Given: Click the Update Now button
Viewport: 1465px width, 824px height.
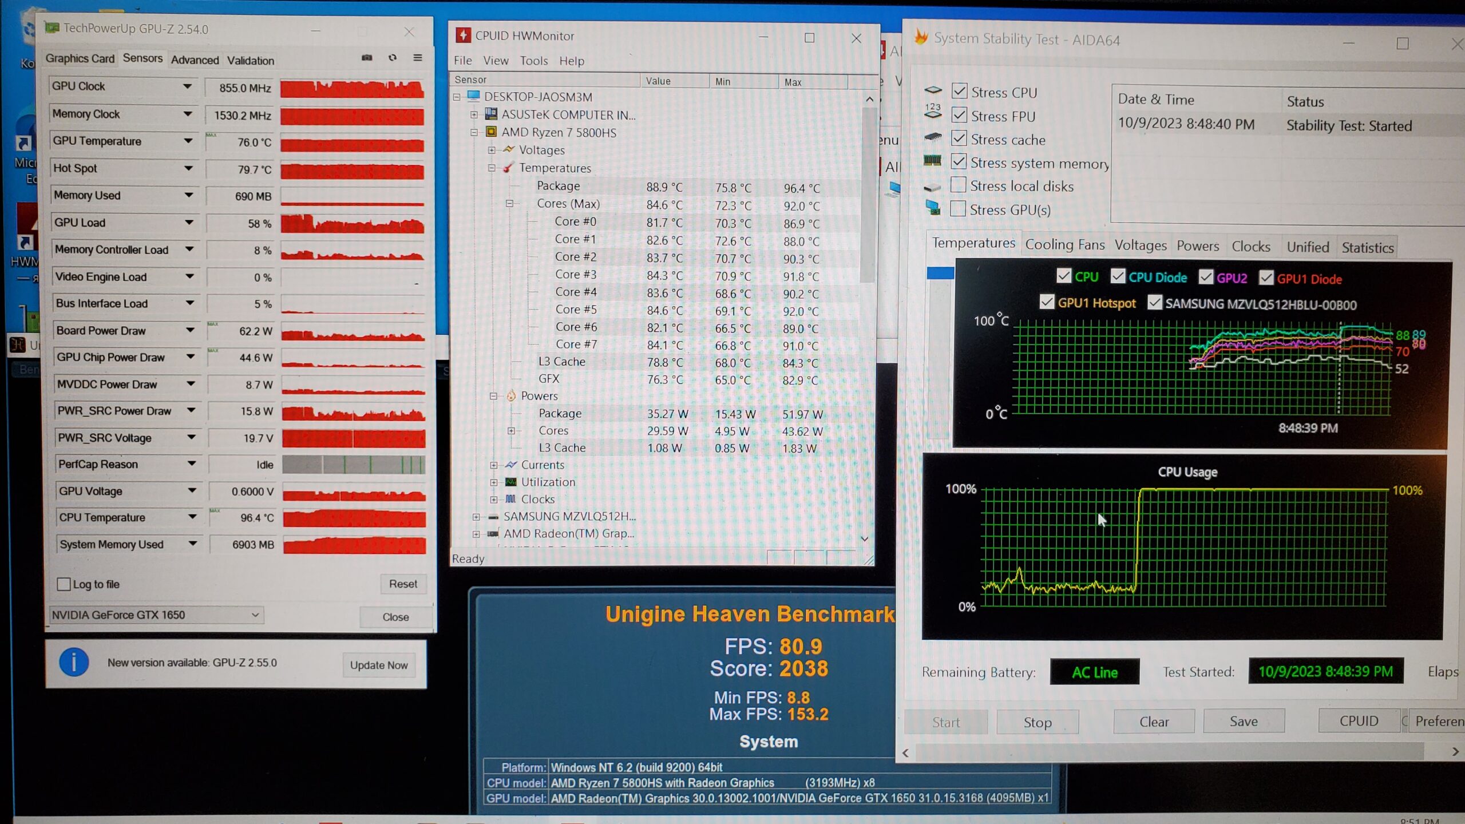Looking at the screenshot, I should (x=379, y=665).
